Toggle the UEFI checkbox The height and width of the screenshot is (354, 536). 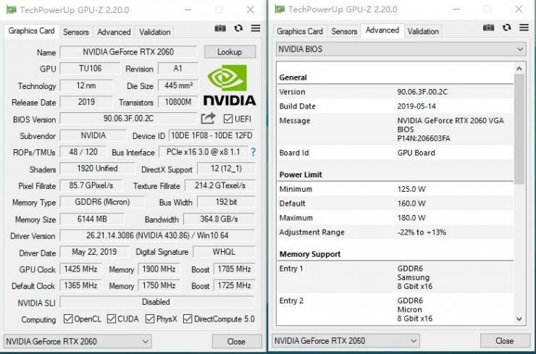coord(228,119)
